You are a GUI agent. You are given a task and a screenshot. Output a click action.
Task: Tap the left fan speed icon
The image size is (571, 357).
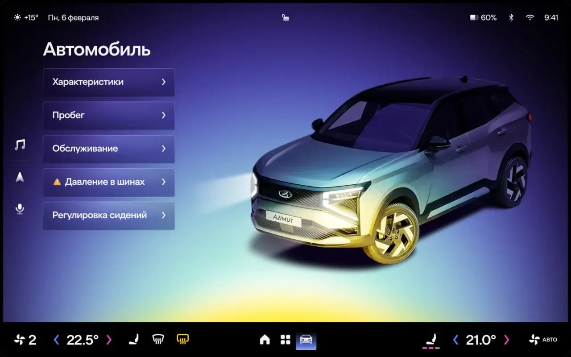(x=19, y=340)
